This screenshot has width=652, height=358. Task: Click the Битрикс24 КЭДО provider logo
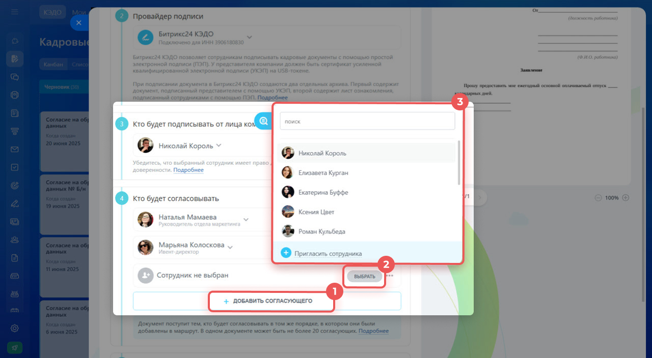[146, 37]
